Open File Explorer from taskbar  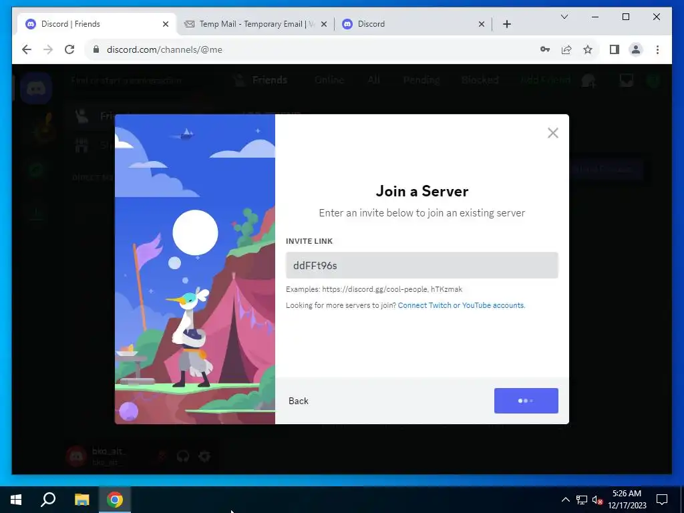coord(81,500)
